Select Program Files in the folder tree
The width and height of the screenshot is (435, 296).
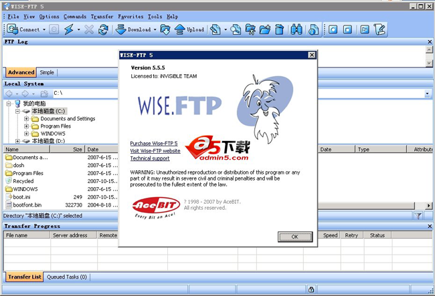tap(56, 126)
